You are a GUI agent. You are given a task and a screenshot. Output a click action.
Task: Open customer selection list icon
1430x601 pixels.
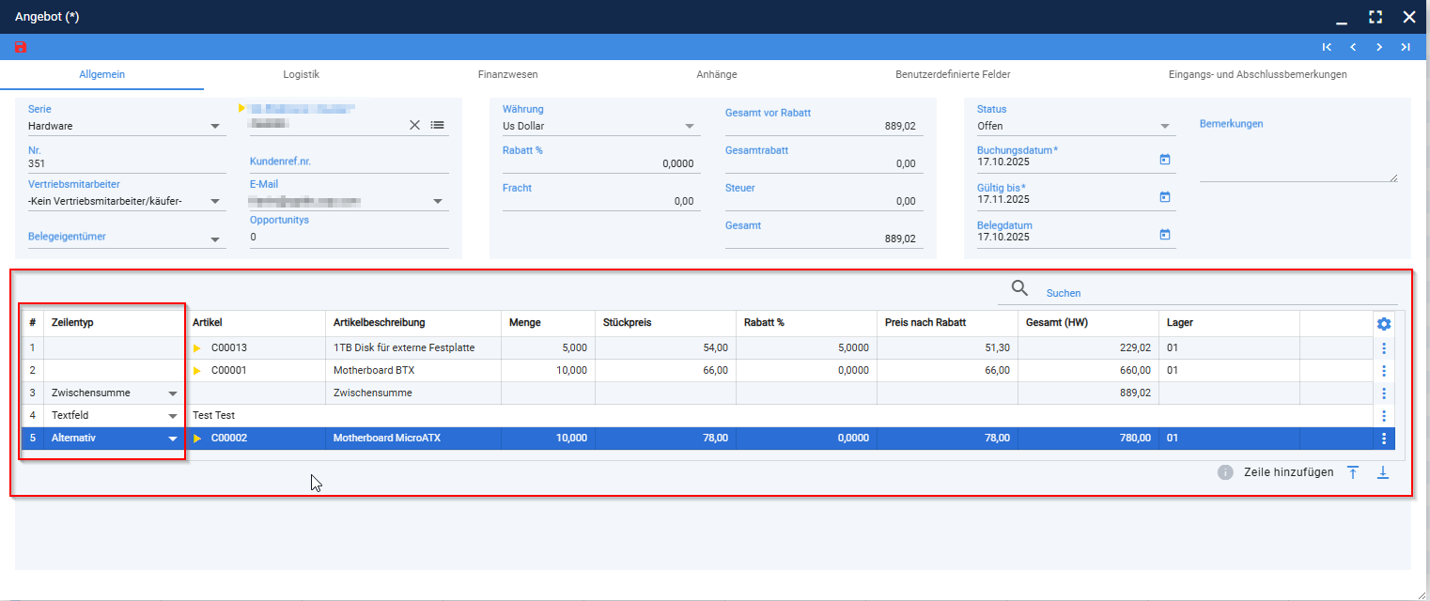pos(438,125)
